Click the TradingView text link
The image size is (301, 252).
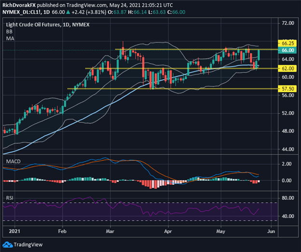point(28,245)
